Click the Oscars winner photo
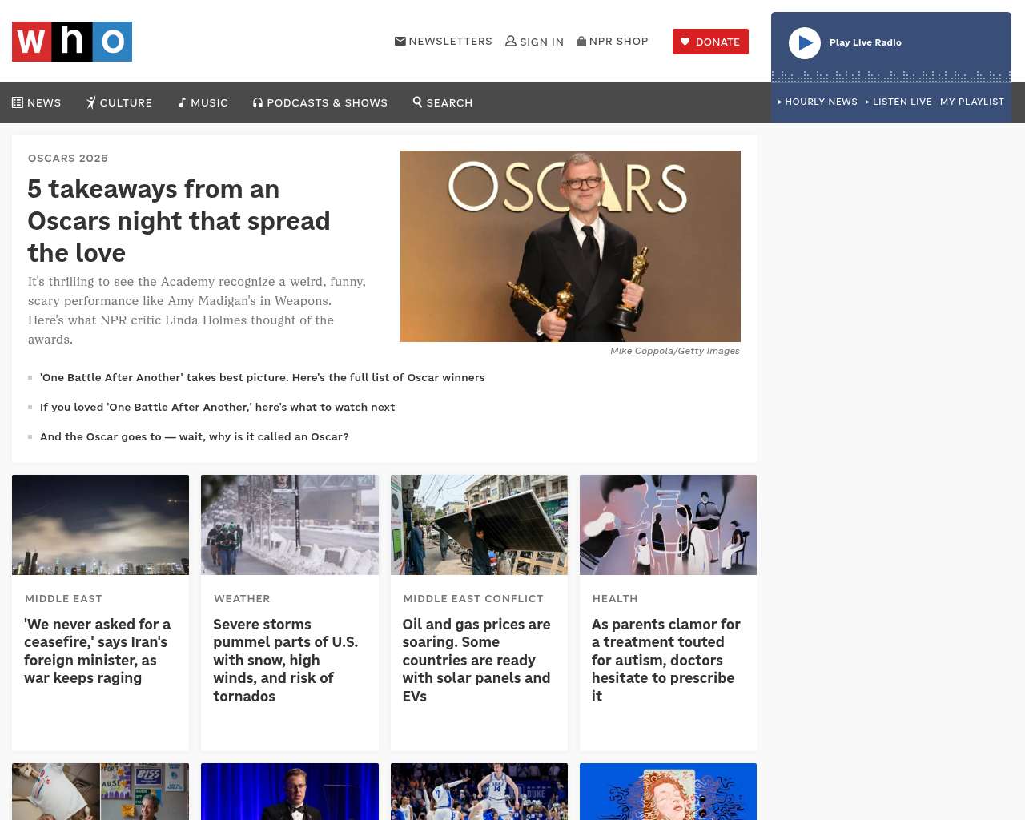Image resolution: width=1025 pixels, height=820 pixels. (x=570, y=246)
